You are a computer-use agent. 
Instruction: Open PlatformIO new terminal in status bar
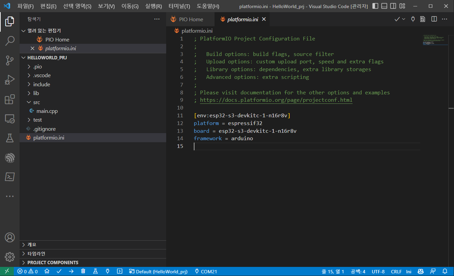[x=120, y=271]
